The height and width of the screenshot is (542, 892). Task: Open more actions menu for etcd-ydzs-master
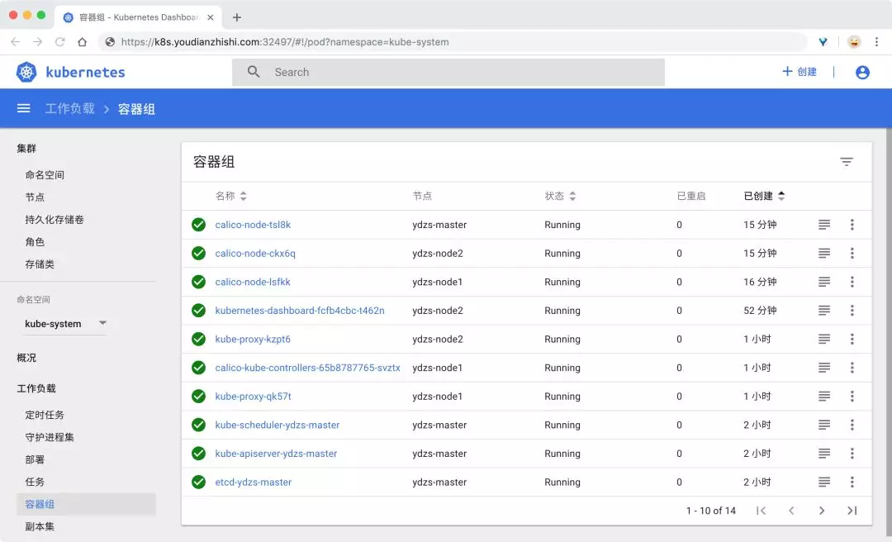(852, 482)
